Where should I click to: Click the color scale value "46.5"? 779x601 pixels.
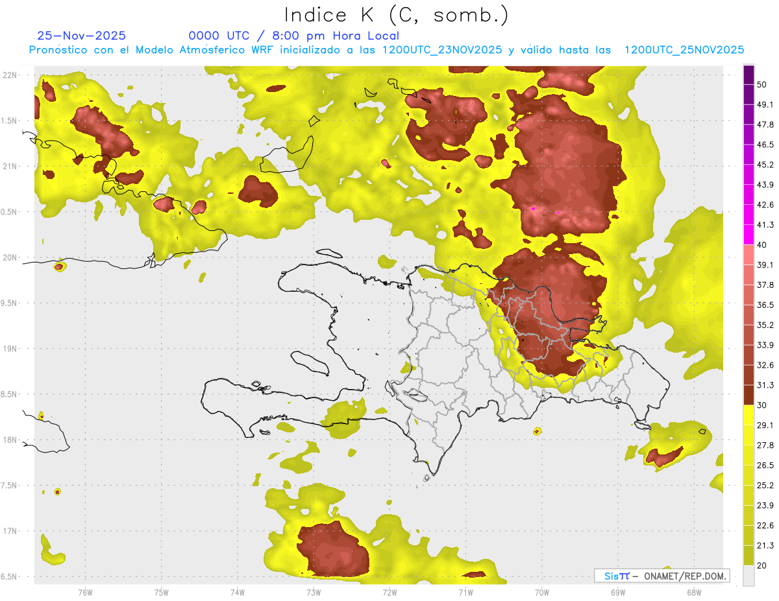pyautogui.click(x=765, y=145)
